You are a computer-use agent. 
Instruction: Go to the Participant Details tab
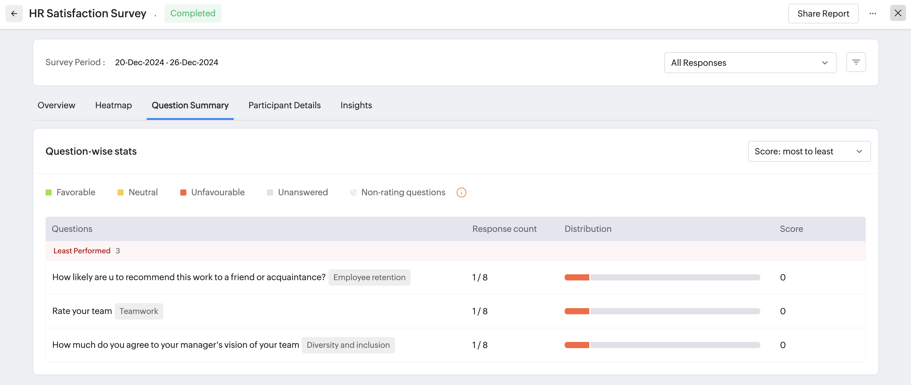(284, 105)
